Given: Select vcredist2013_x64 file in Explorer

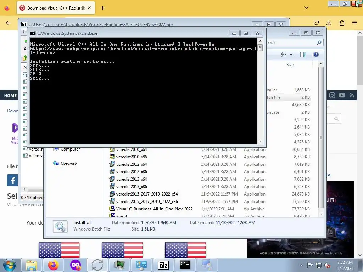Looking at the screenshot, I should click(x=132, y=179).
